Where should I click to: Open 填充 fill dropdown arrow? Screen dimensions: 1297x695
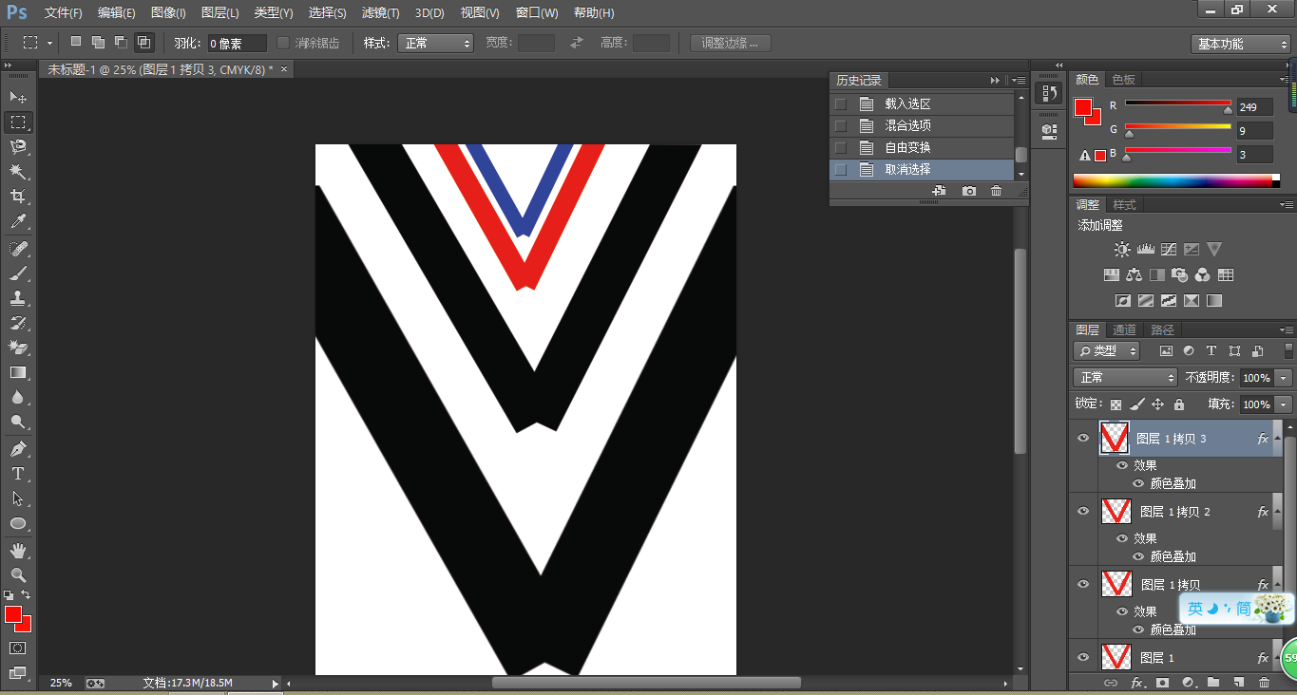click(x=1284, y=404)
